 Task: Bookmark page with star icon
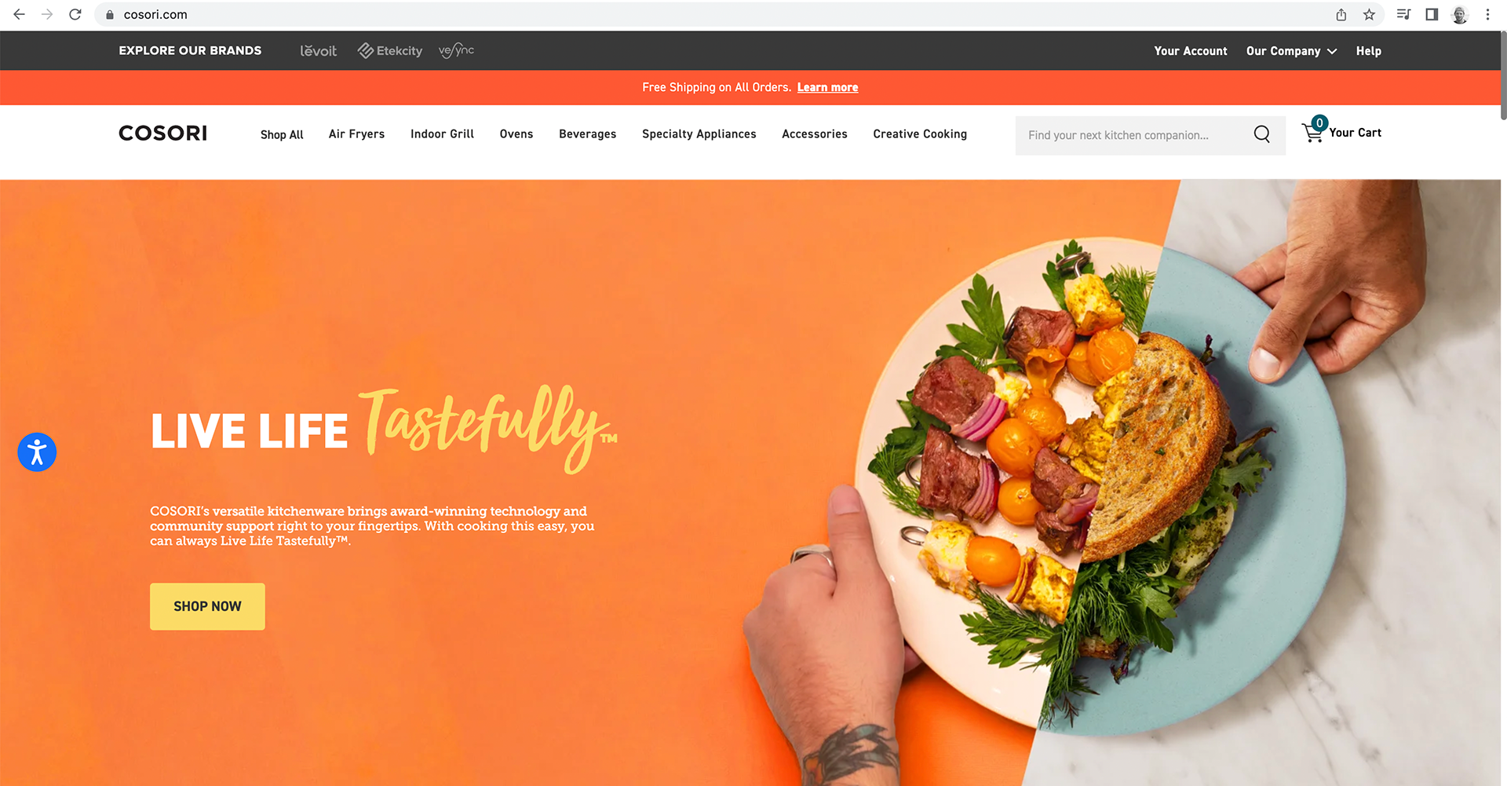click(1369, 14)
